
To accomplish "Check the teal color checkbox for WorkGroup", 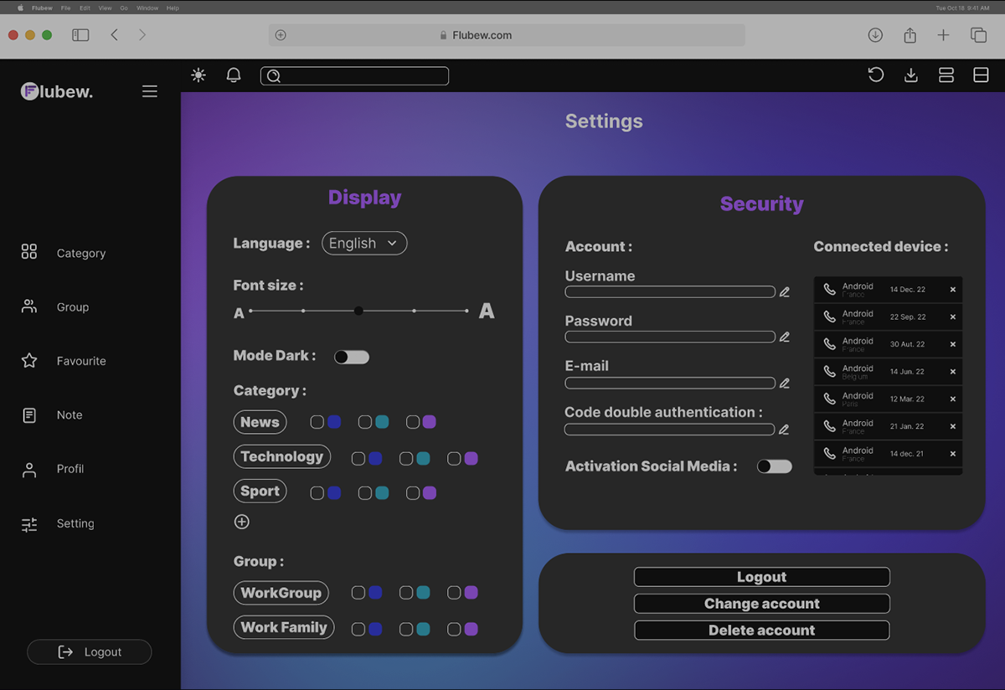I will [x=406, y=592].
